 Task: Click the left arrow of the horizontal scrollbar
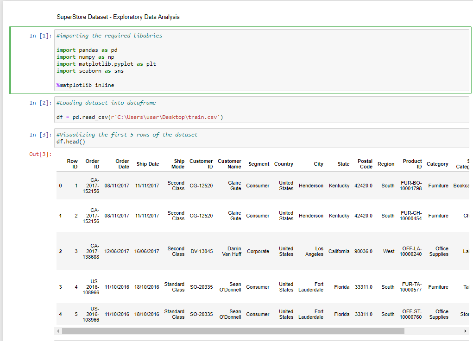(57, 331)
